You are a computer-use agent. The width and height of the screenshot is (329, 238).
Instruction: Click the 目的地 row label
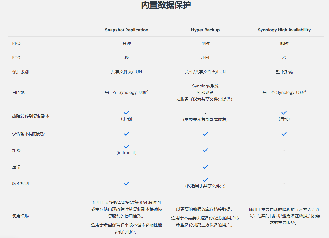pos(18,92)
